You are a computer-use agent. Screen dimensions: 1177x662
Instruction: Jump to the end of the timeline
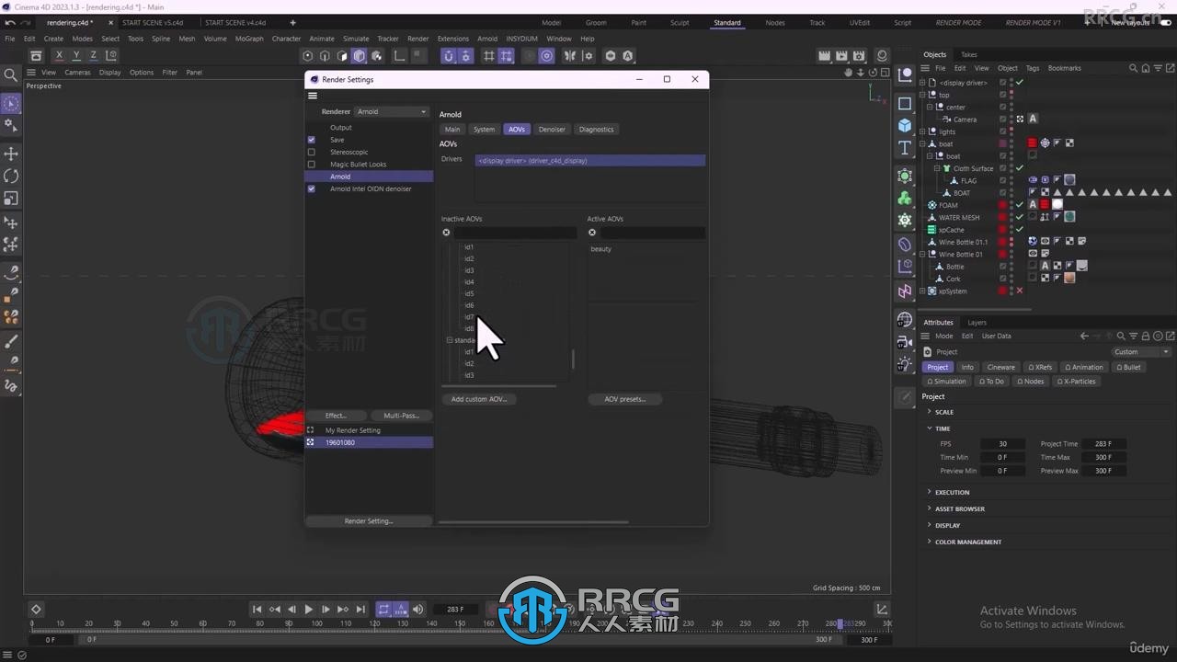point(360,610)
